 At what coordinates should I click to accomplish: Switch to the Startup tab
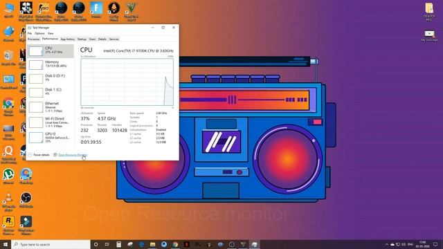click(82, 39)
